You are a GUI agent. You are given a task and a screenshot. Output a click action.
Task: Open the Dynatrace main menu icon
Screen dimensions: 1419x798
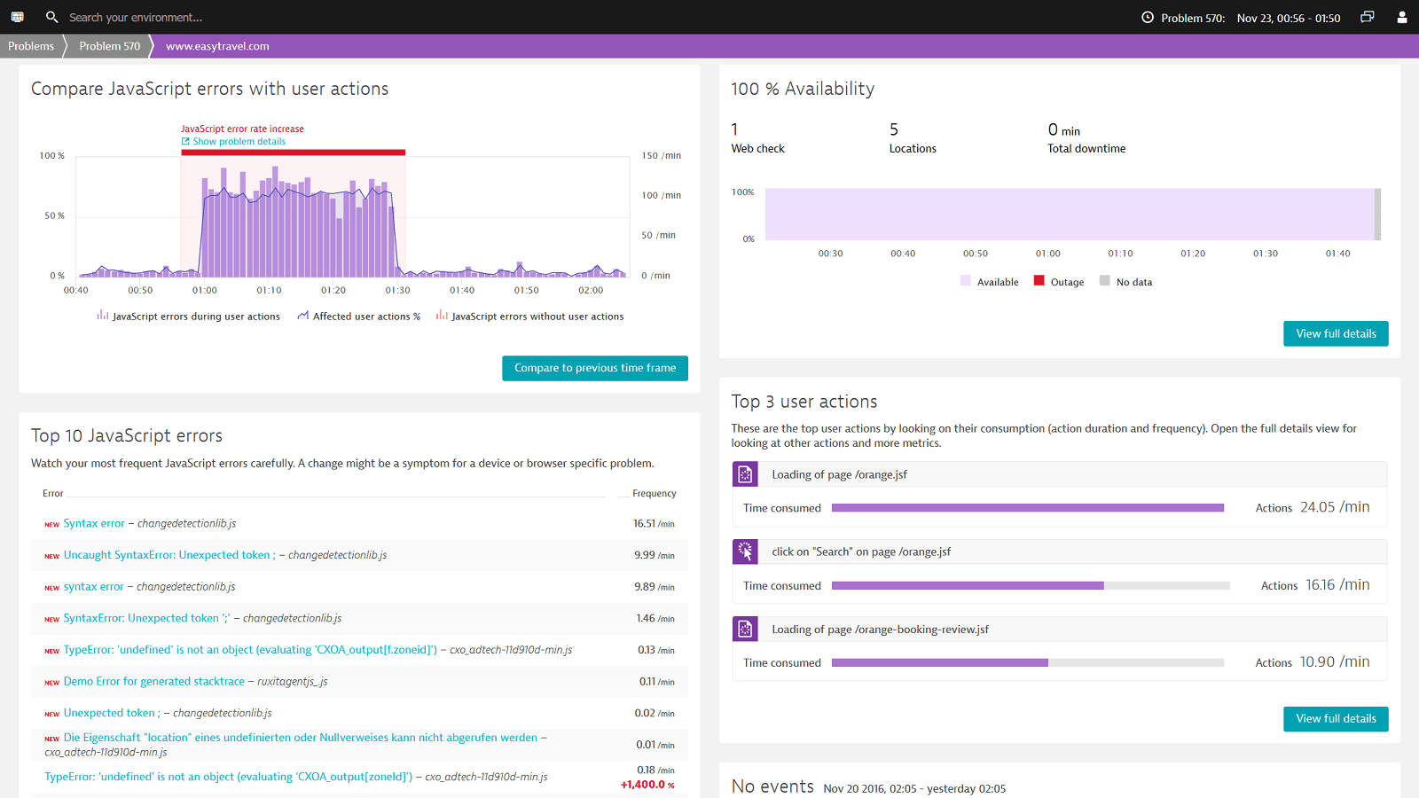point(17,17)
